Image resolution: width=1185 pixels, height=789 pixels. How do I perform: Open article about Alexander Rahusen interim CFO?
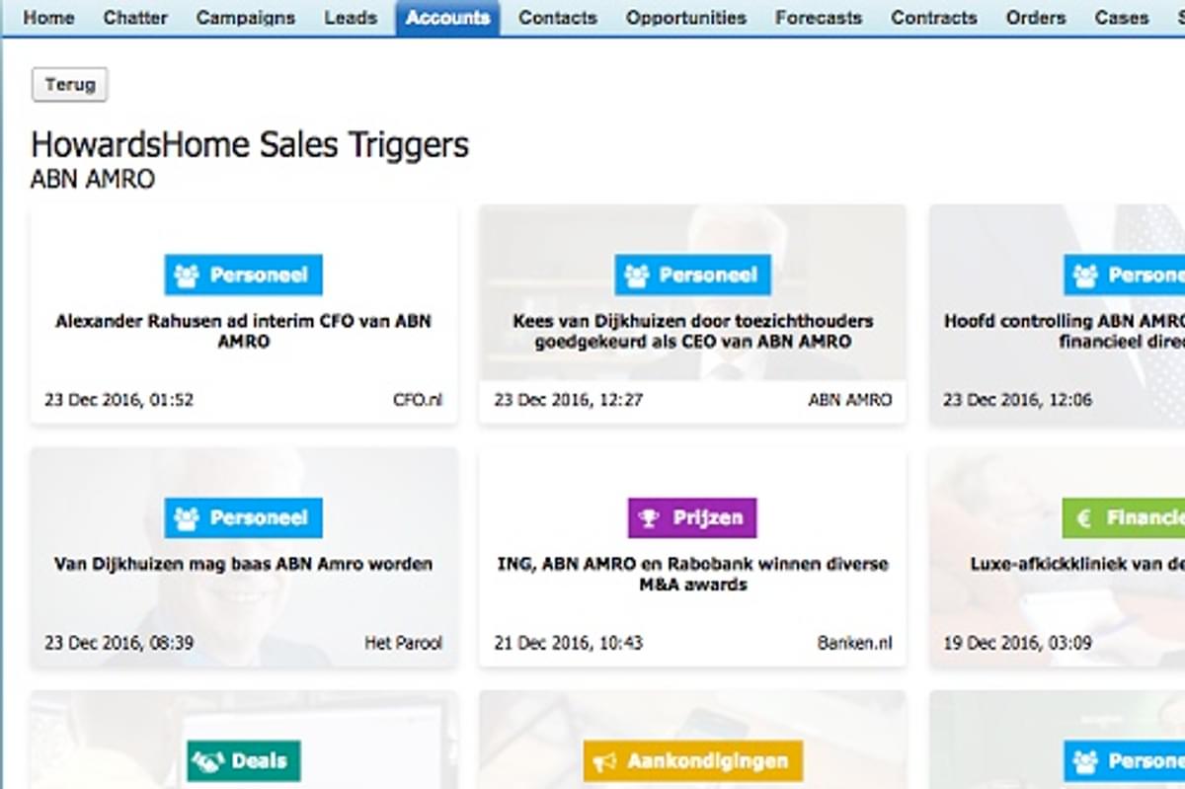(x=243, y=331)
